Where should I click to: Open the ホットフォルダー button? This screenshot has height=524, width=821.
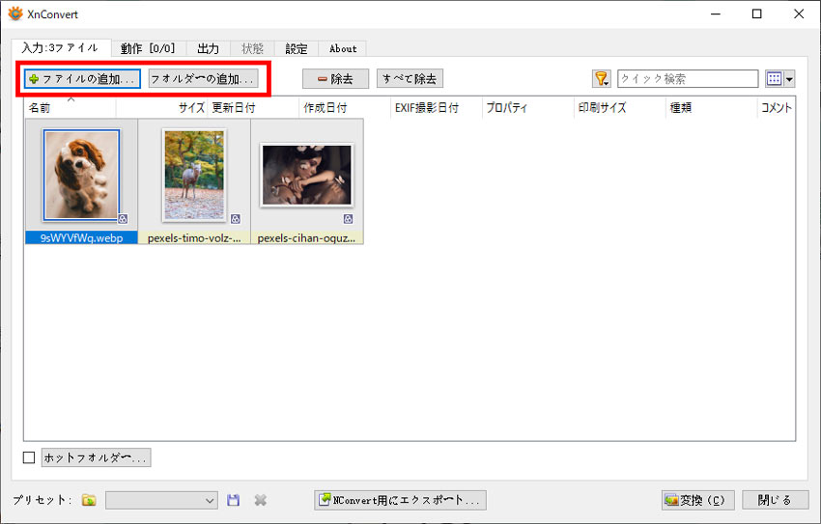(97, 457)
